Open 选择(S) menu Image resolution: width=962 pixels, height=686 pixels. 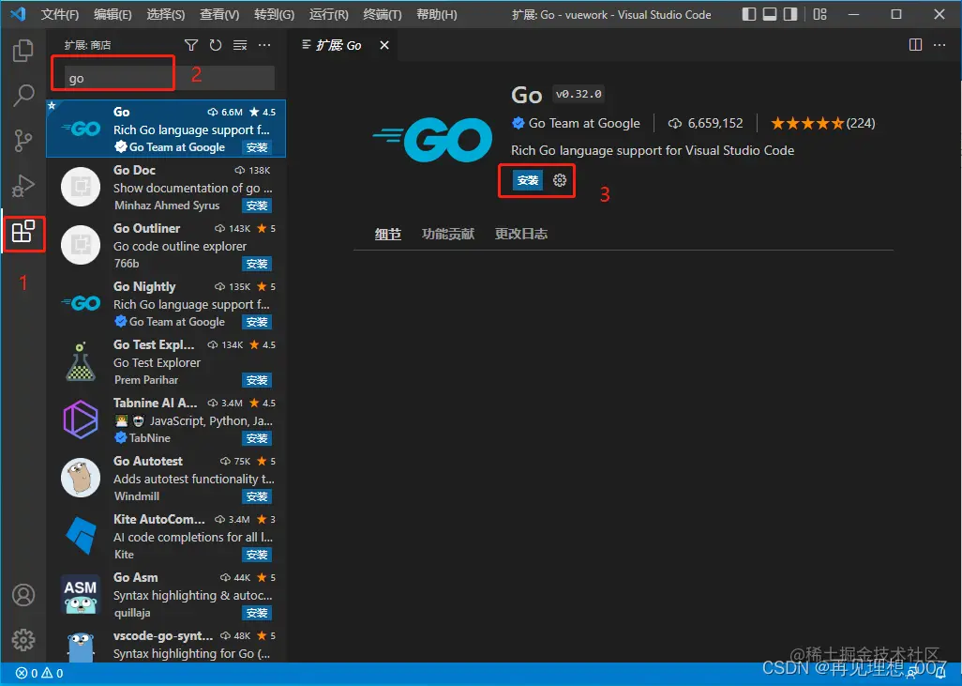[x=166, y=14]
